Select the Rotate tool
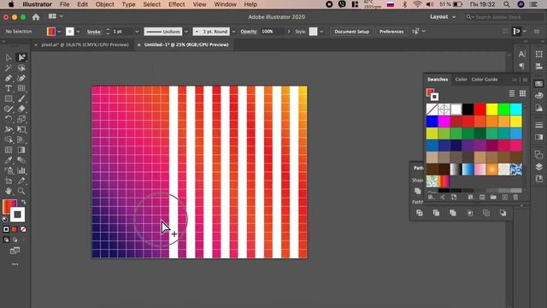 click(x=9, y=119)
